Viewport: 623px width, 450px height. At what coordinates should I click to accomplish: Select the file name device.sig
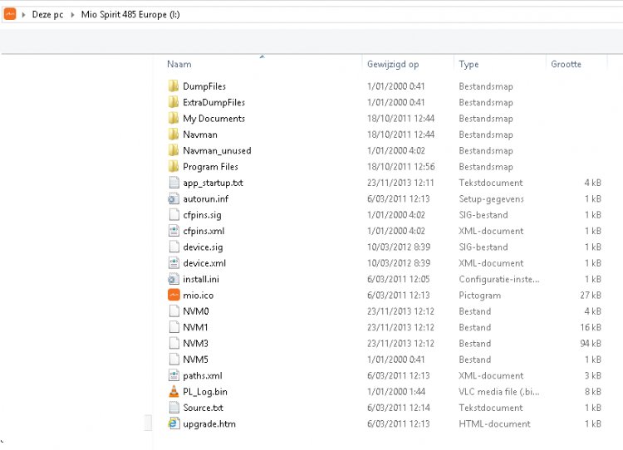tap(203, 247)
